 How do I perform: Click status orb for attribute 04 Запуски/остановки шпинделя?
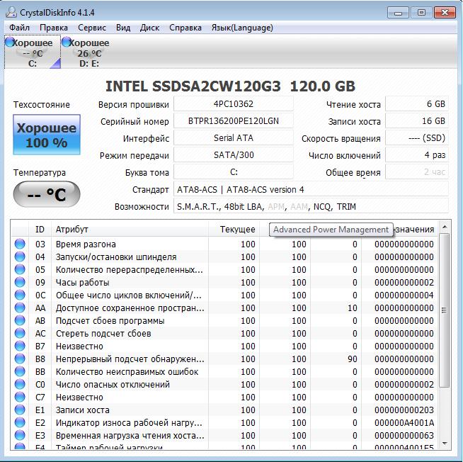coord(20,257)
